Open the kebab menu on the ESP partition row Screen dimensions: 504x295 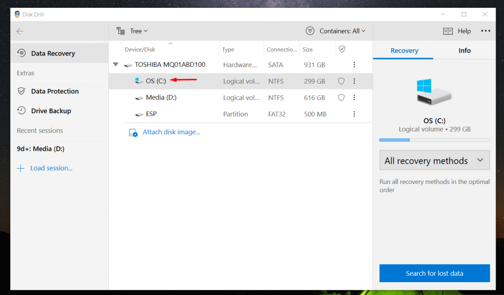tap(354, 114)
